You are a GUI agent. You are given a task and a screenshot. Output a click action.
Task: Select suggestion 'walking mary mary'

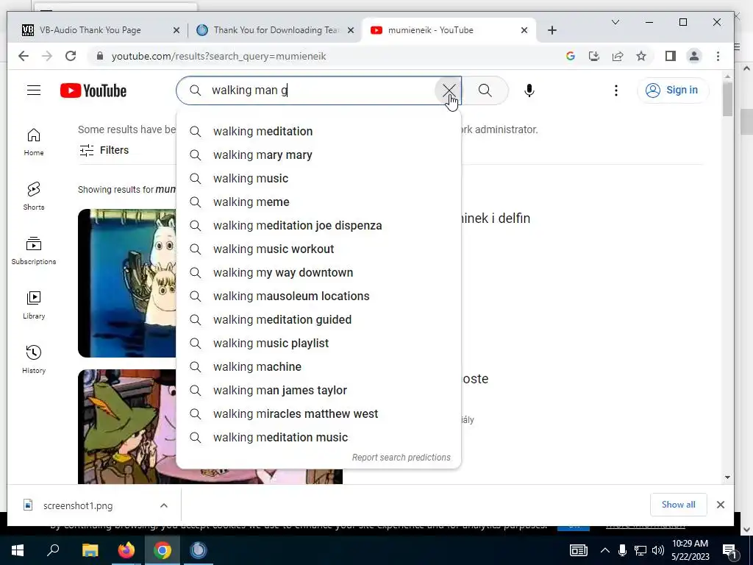click(x=319, y=154)
